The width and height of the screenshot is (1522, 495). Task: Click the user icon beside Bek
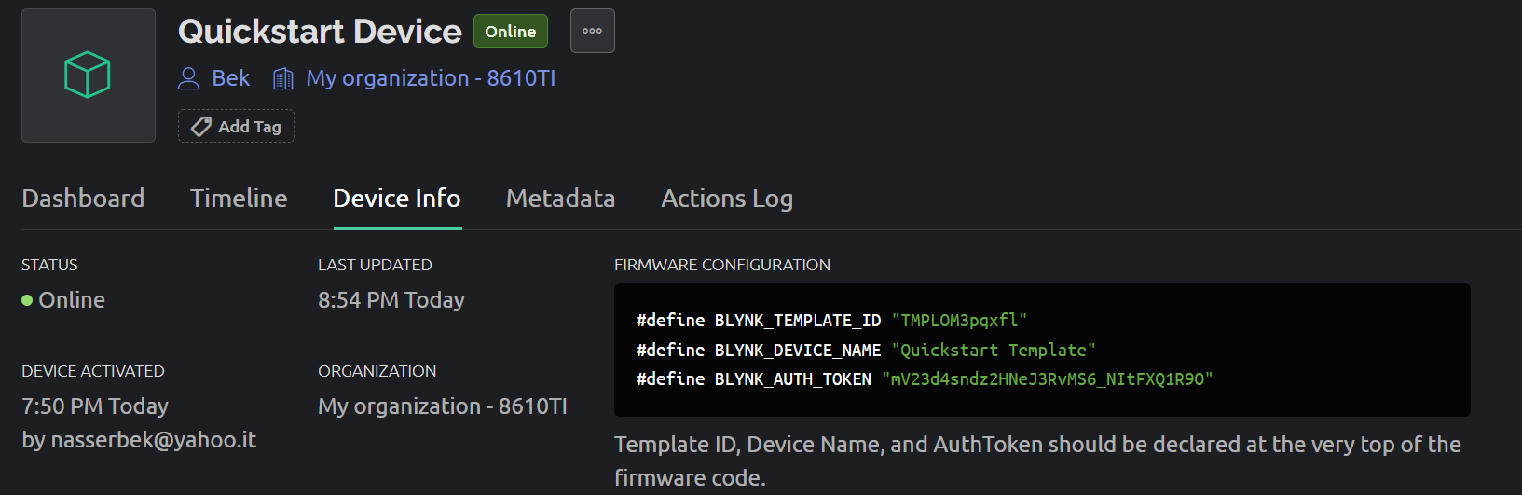[x=189, y=78]
